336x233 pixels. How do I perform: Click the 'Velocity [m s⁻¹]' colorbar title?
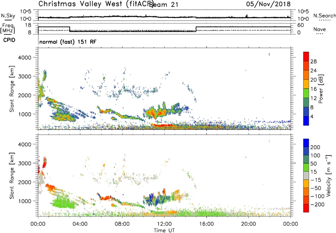pos(328,175)
